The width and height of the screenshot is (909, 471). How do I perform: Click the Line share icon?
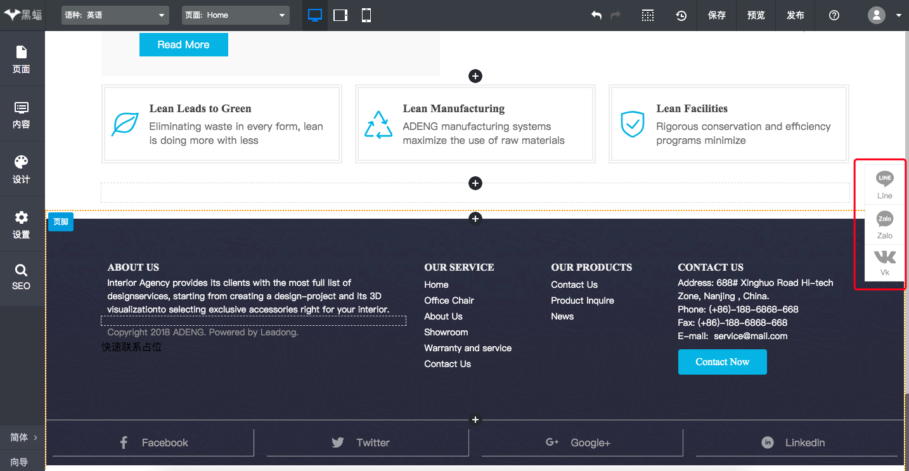coord(884,184)
